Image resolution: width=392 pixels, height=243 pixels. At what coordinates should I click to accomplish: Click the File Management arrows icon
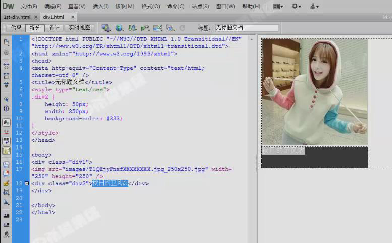132,28
